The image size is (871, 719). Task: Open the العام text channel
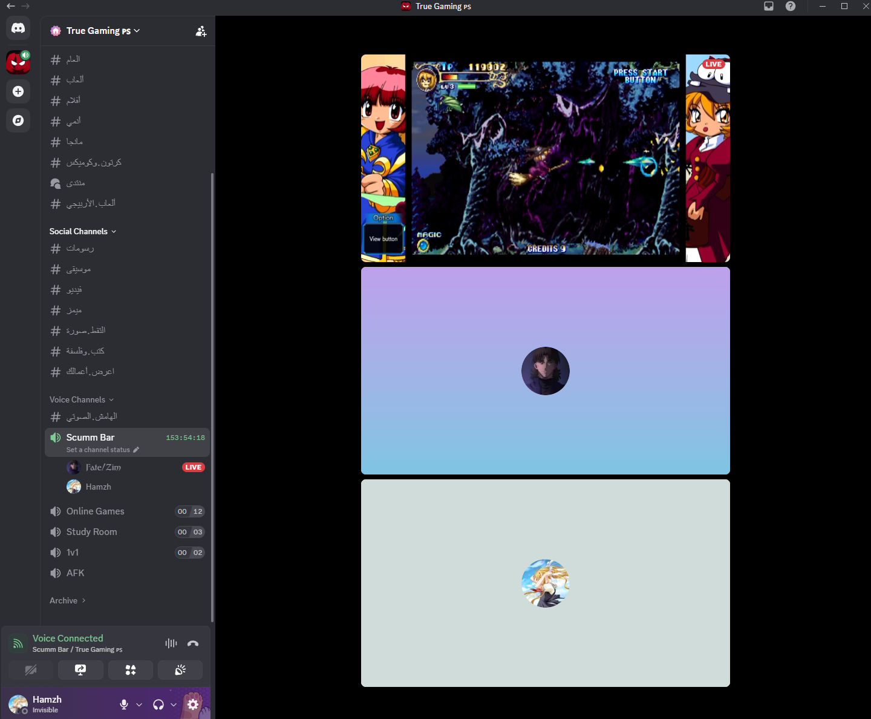coord(127,59)
